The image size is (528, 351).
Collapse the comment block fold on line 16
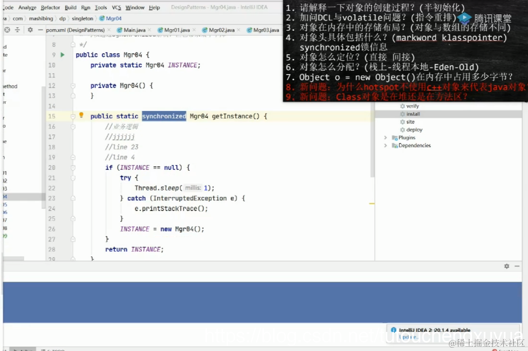[x=73, y=127]
